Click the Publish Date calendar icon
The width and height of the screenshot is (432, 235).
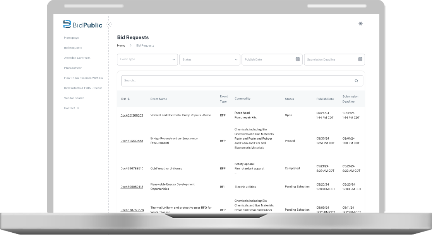pyautogui.click(x=298, y=59)
